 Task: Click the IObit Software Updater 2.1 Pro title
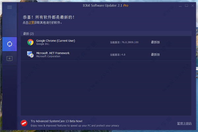pos(106,6)
